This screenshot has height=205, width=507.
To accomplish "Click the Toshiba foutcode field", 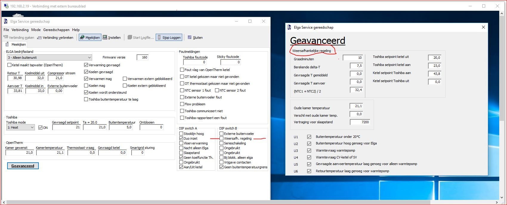I will (195, 62).
